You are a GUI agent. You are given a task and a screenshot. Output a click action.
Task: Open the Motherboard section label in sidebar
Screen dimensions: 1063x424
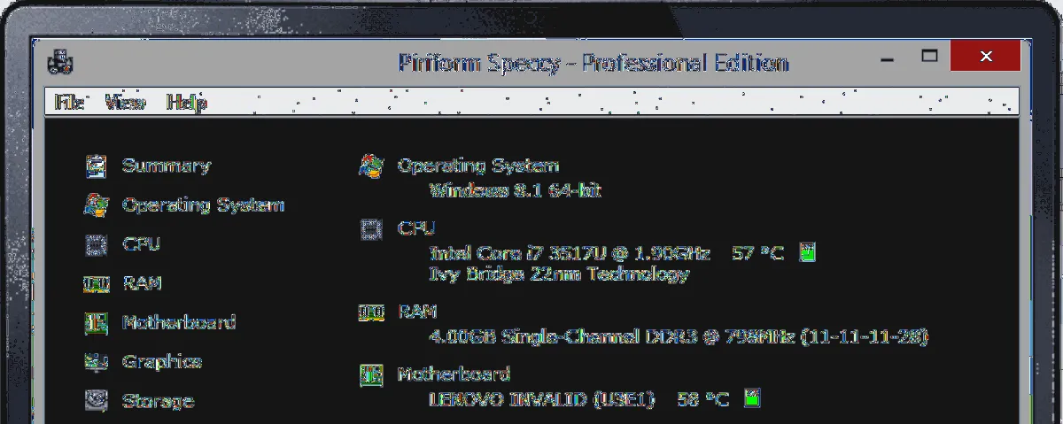click(179, 322)
